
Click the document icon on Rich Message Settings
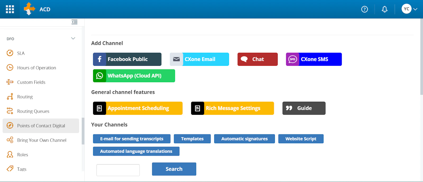point(198,108)
